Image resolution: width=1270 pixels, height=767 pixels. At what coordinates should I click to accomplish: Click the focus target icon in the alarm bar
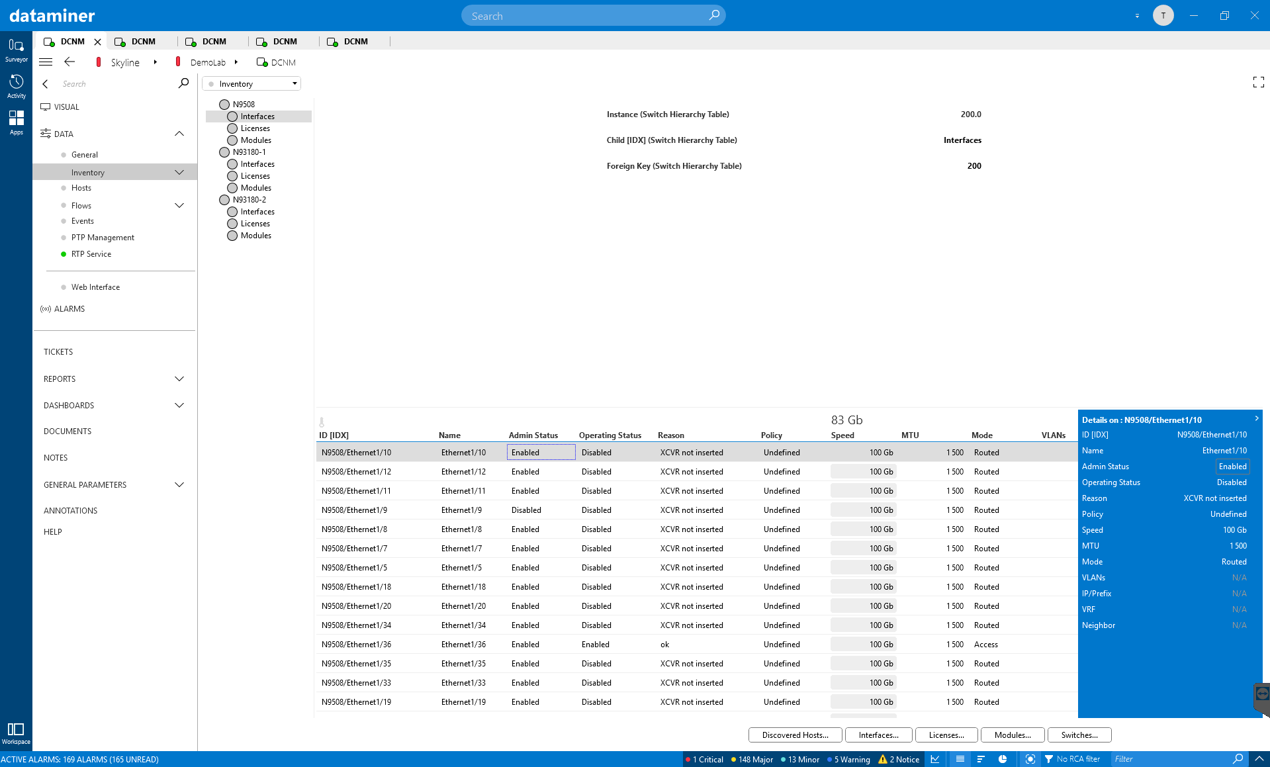tap(1030, 759)
